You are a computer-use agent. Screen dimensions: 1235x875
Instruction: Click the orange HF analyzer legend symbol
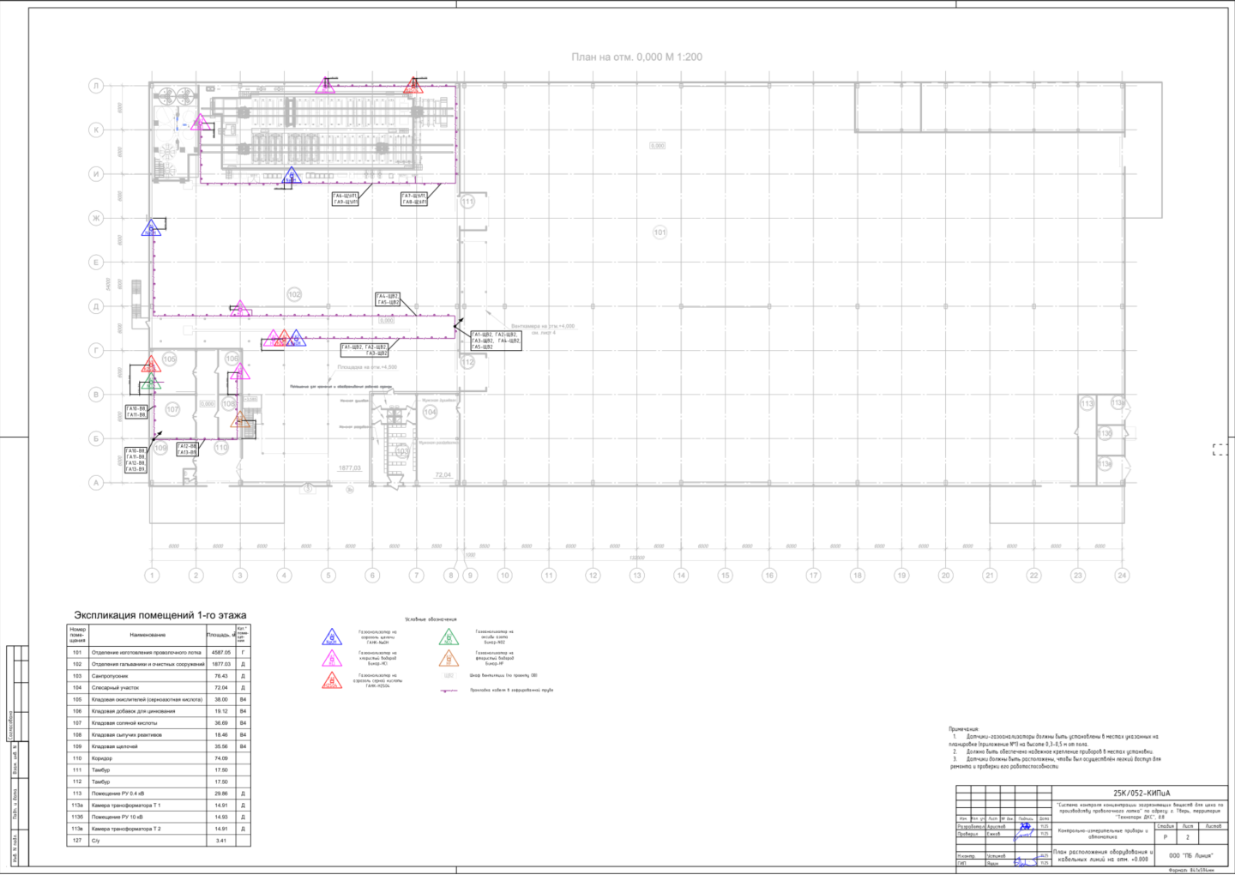(x=449, y=659)
